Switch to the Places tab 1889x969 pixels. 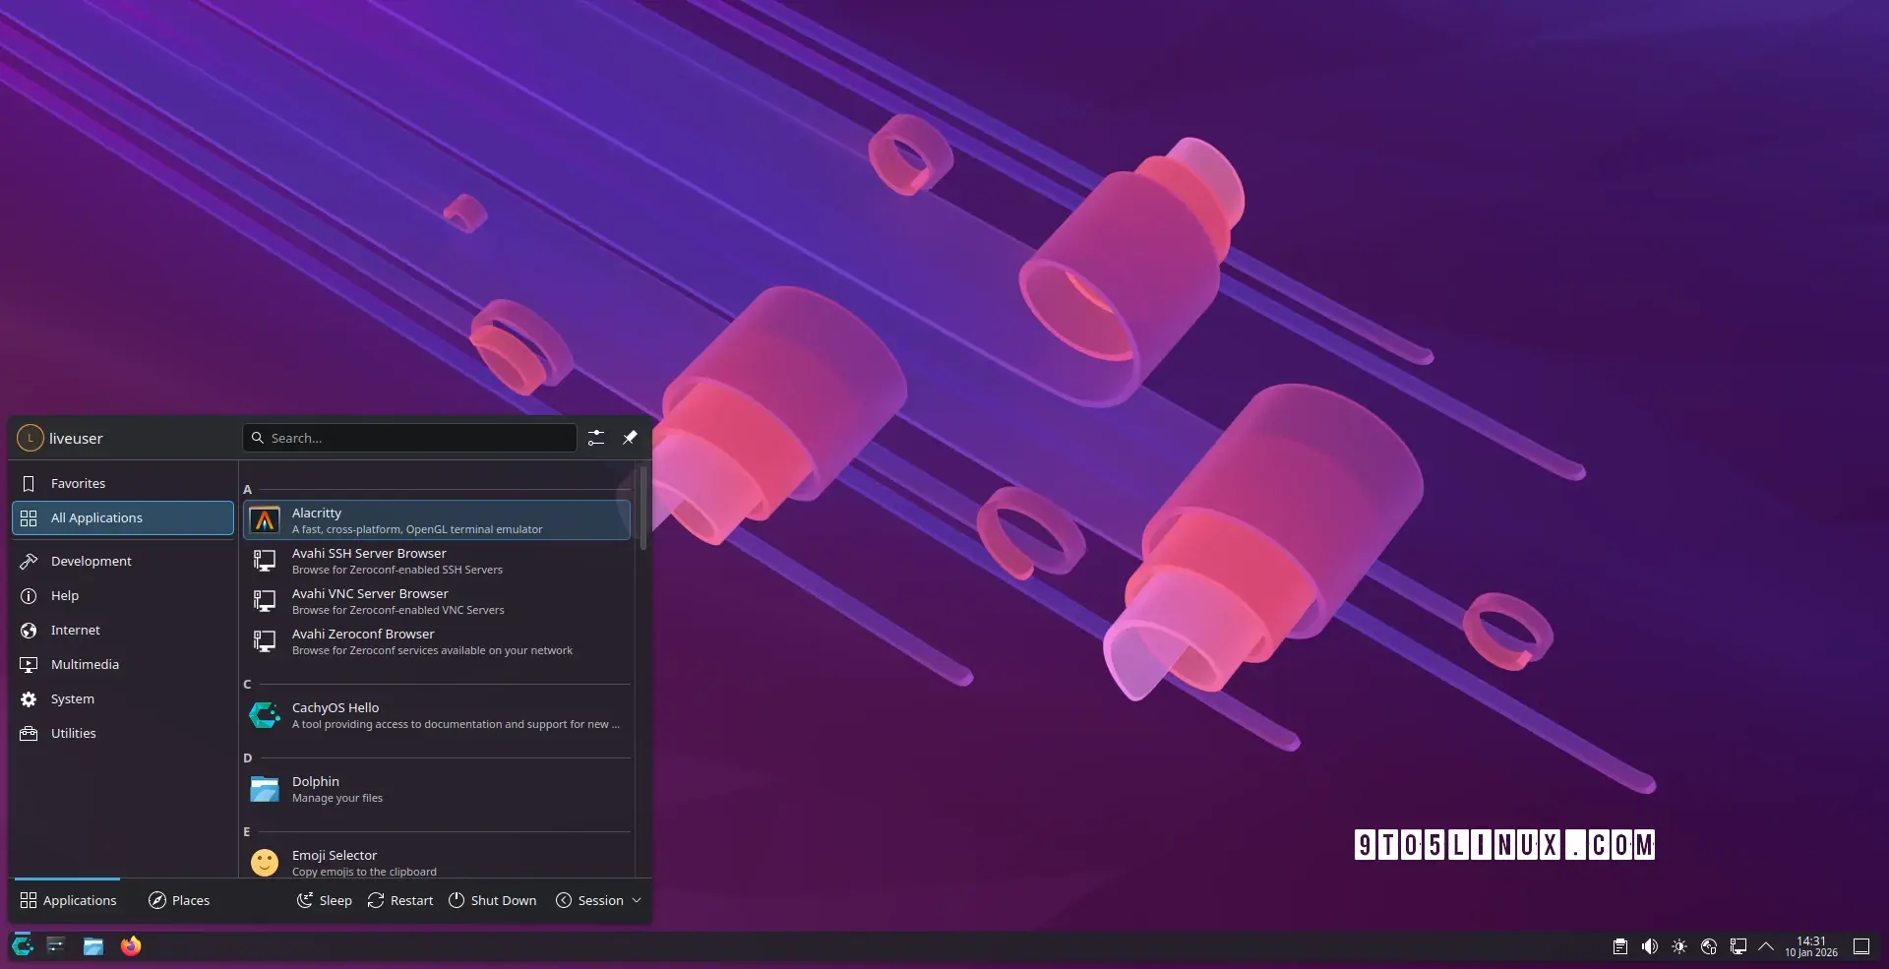(179, 900)
